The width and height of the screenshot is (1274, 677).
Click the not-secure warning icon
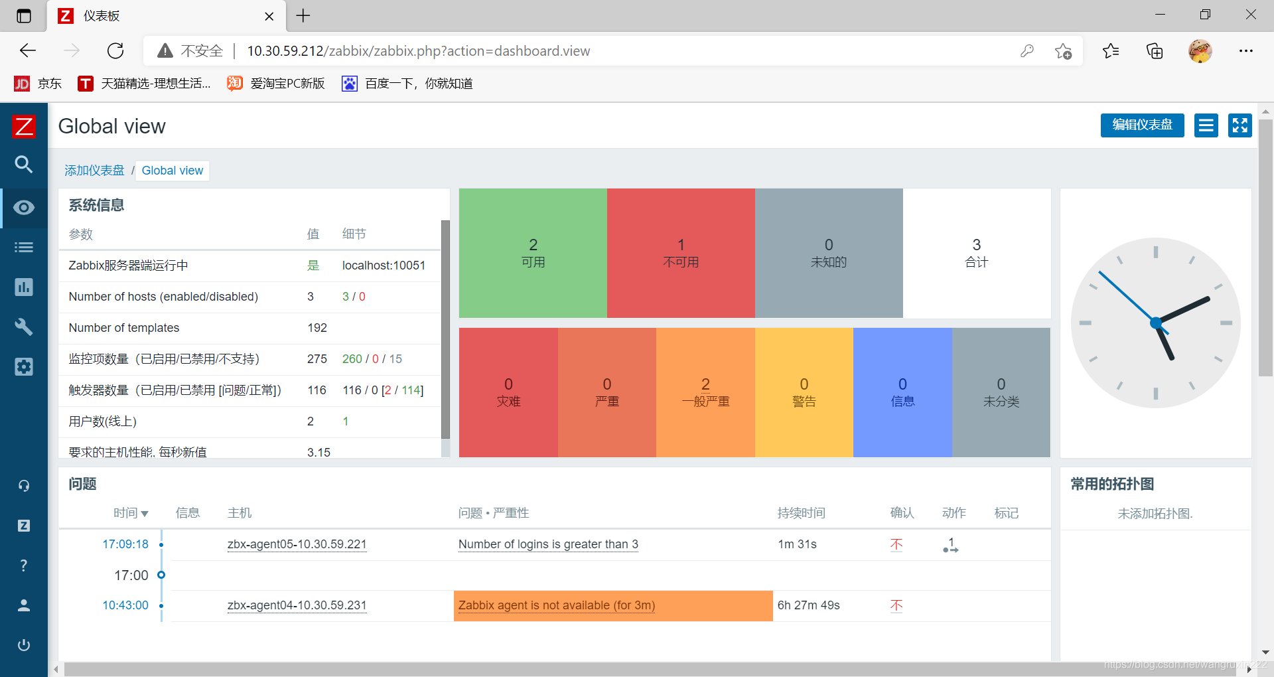click(x=165, y=50)
